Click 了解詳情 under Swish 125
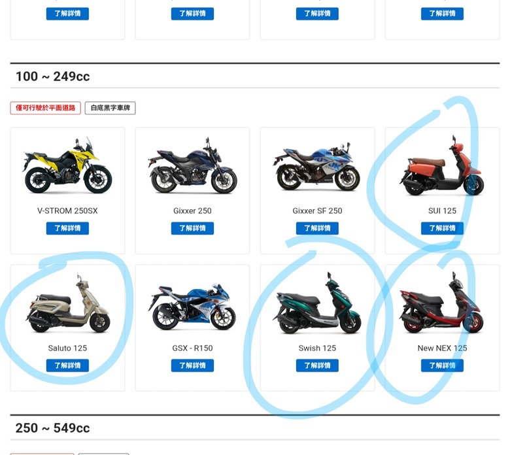 (x=317, y=365)
